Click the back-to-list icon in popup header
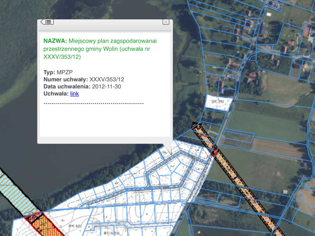The image size is (315, 236). (47, 22)
